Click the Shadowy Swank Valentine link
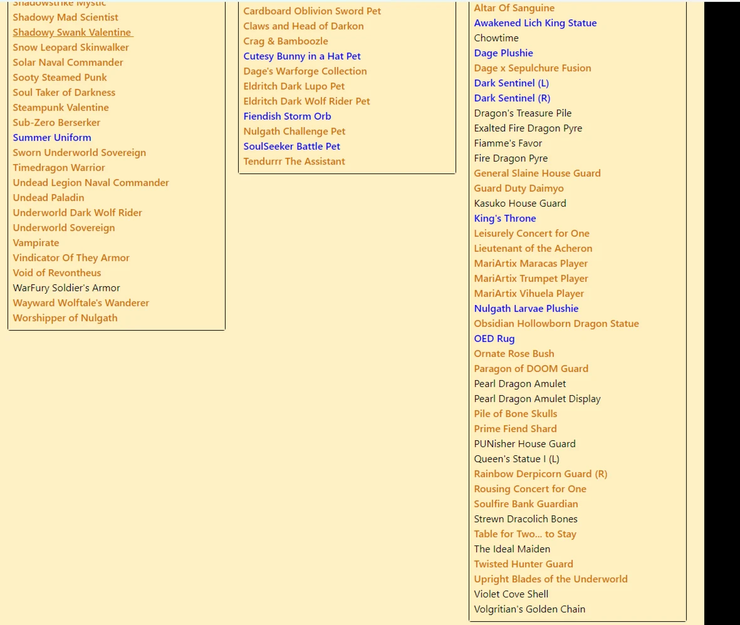This screenshot has height=625, width=740. click(73, 33)
